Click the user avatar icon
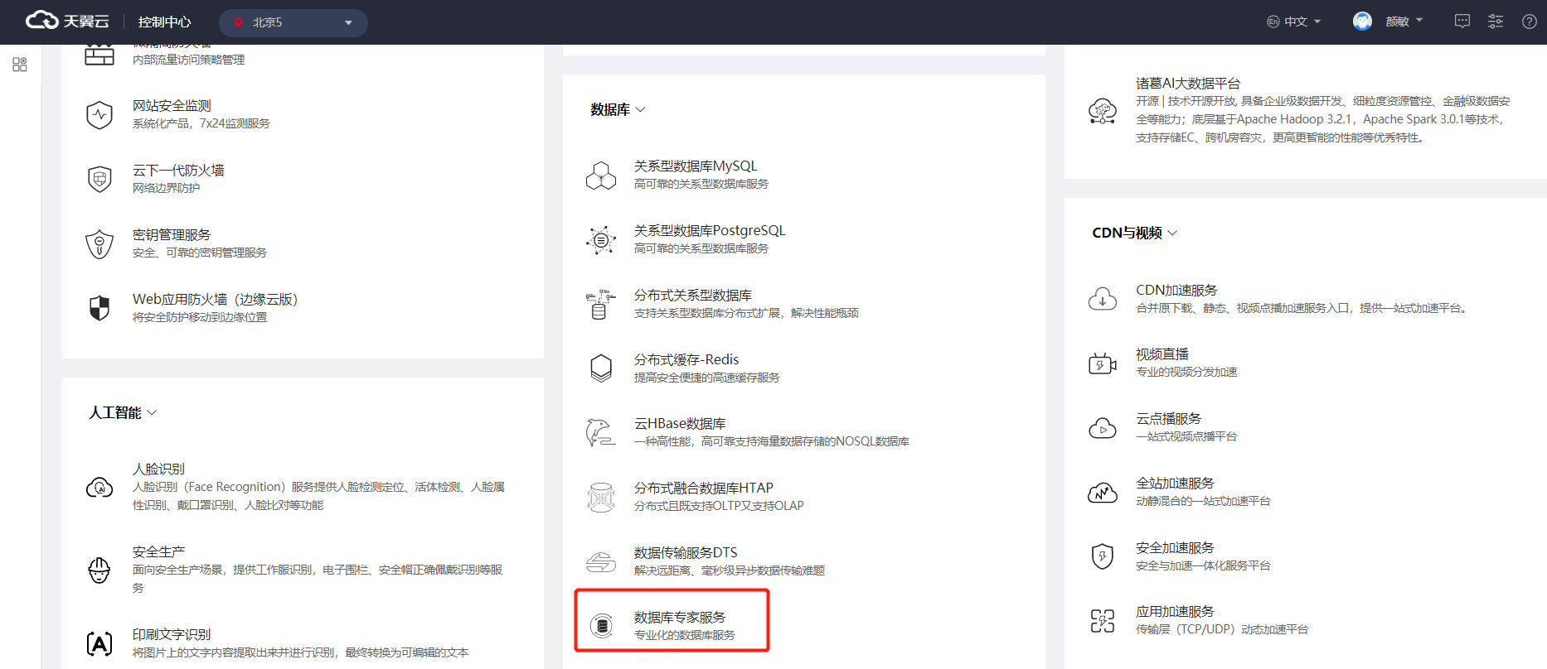The height and width of the screenshot is (669, 1547). [x=1362, y=22]
